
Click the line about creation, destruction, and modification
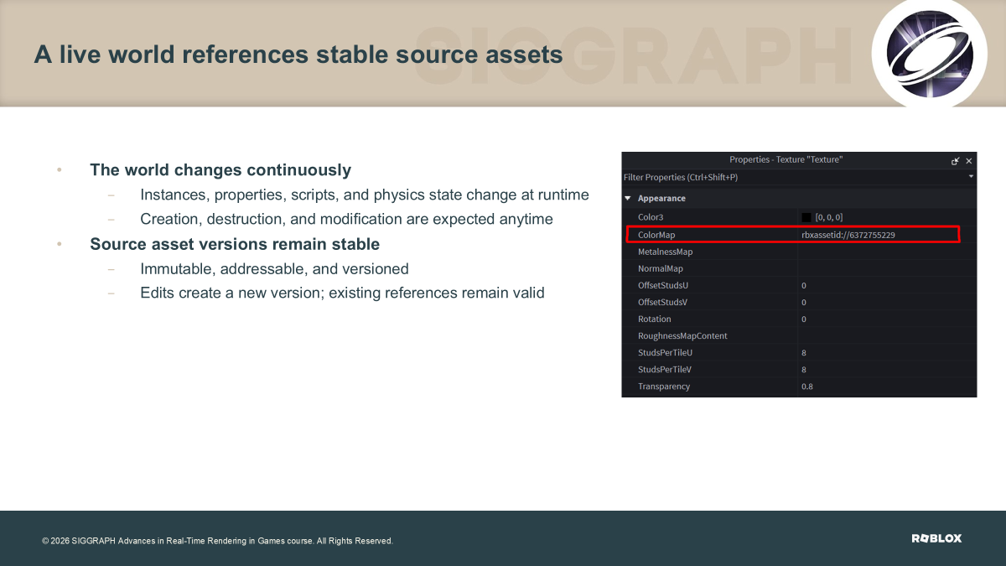347,219
